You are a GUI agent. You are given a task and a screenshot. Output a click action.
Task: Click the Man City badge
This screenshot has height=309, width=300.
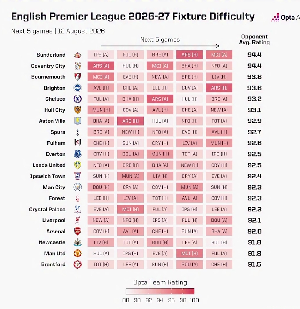(x=77, y=187)
